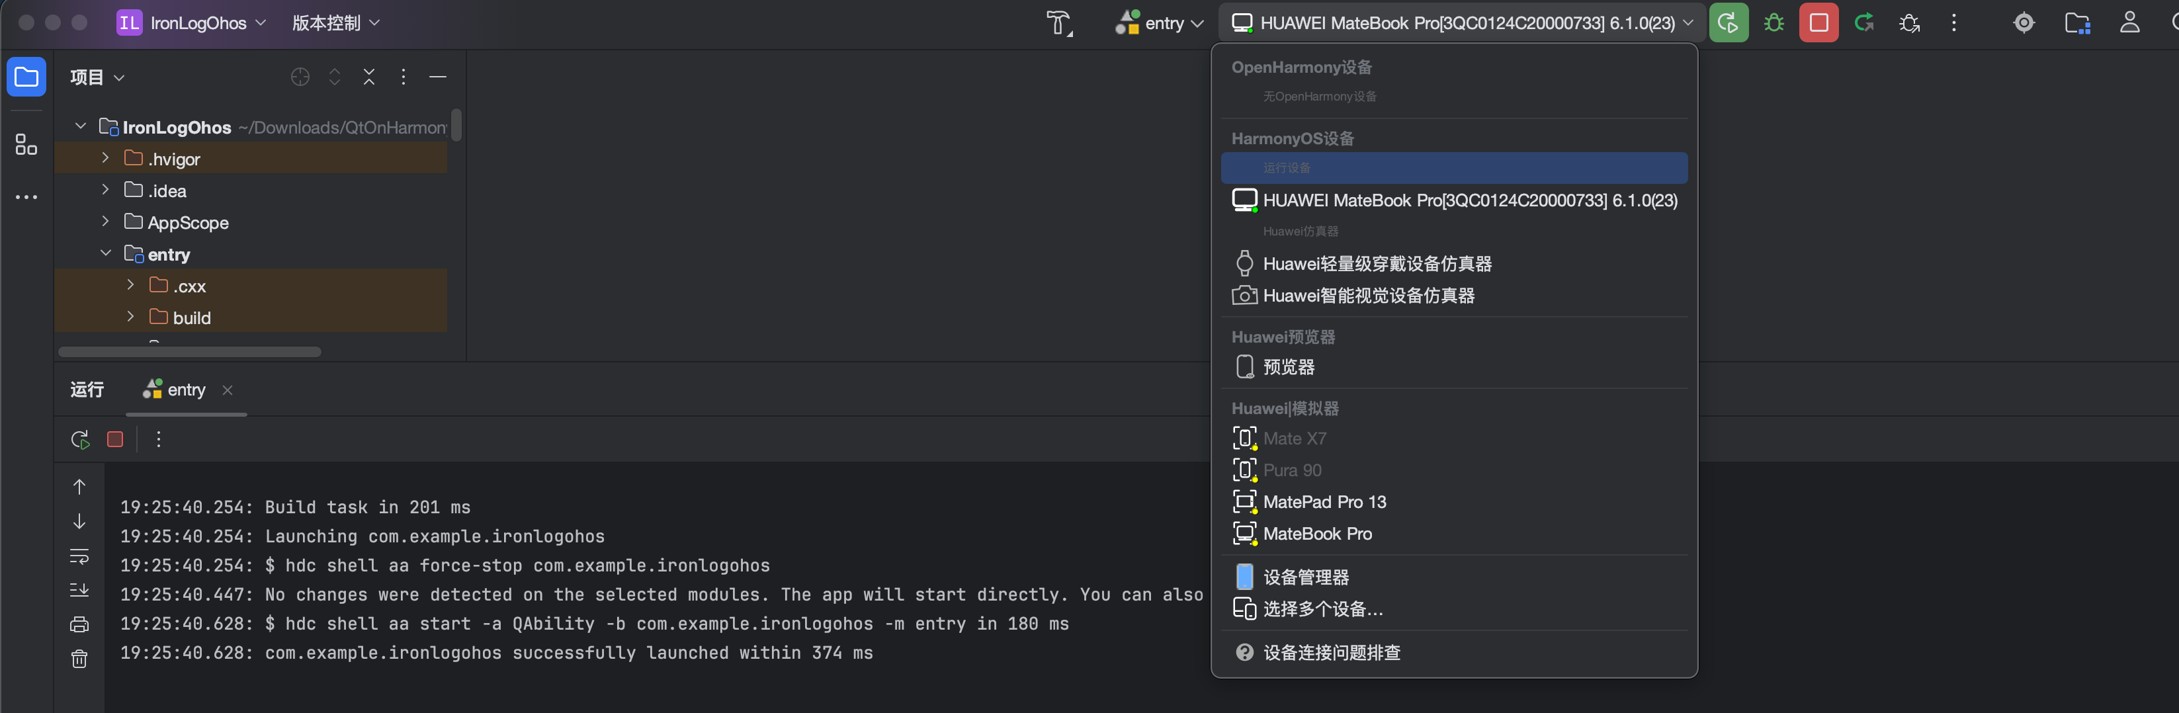Open the 版本控制 dropdown
This screenshot has height=713, width=2179.
click(336, 23)
